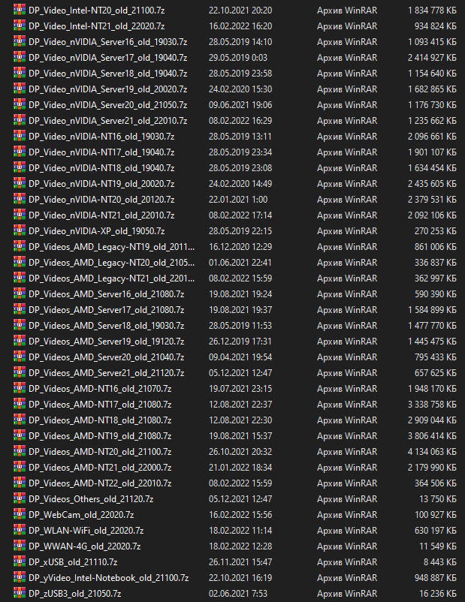465x602 pixels.
Task: Click the archive icon of DP_Videos_AMD-NT20_old_21100.7z
Action: (x=20, y=451)
